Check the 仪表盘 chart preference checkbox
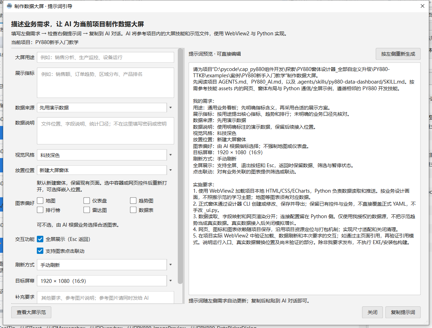The image size is (432, 328). (87, 200)
